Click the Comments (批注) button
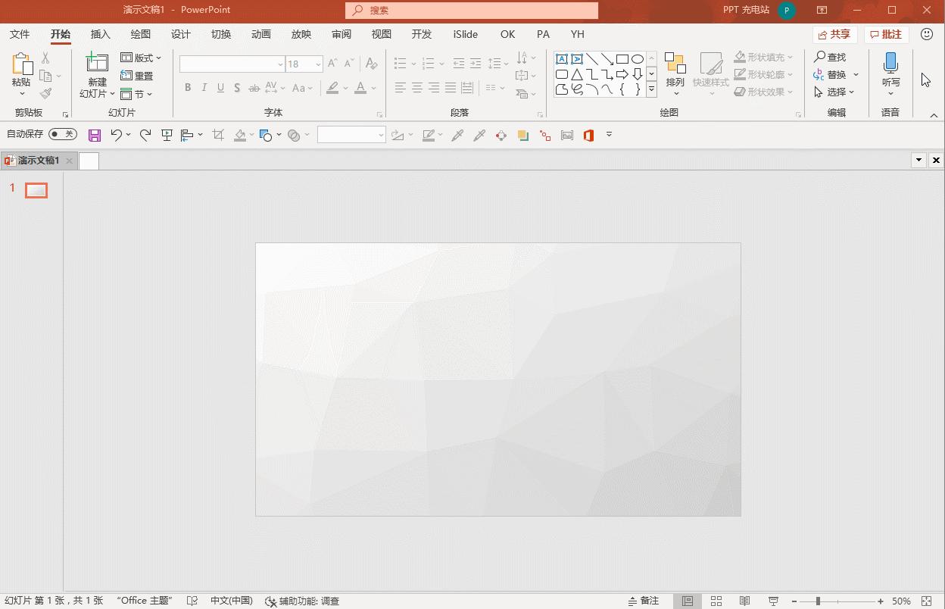The image size is (945, 609). click(x=886, y=34)
